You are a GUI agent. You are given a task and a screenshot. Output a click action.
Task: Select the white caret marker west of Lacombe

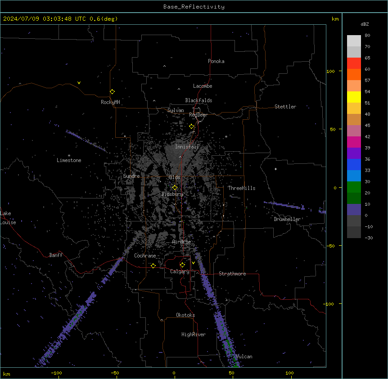pyautogui.click(x=179, y=89)
